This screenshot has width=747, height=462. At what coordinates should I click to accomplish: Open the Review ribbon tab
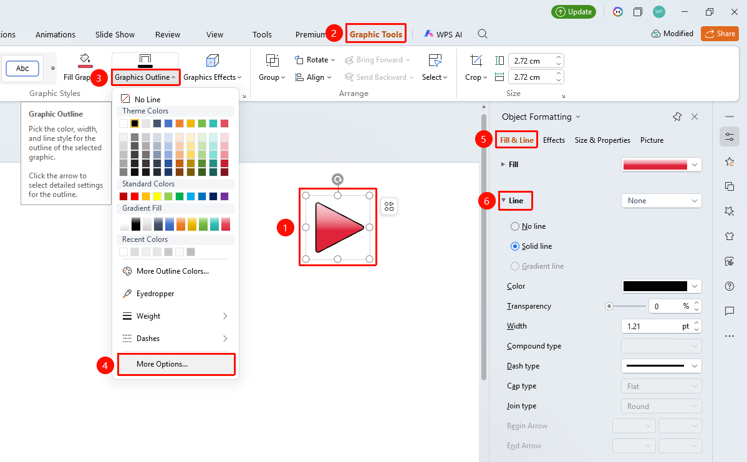[168, 34]
